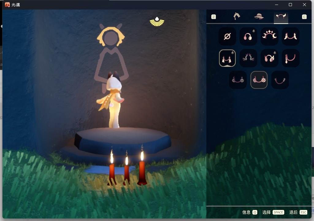Screen dimensions: 314x221
Task: Open the hat category tab
Action: [259, 16]
